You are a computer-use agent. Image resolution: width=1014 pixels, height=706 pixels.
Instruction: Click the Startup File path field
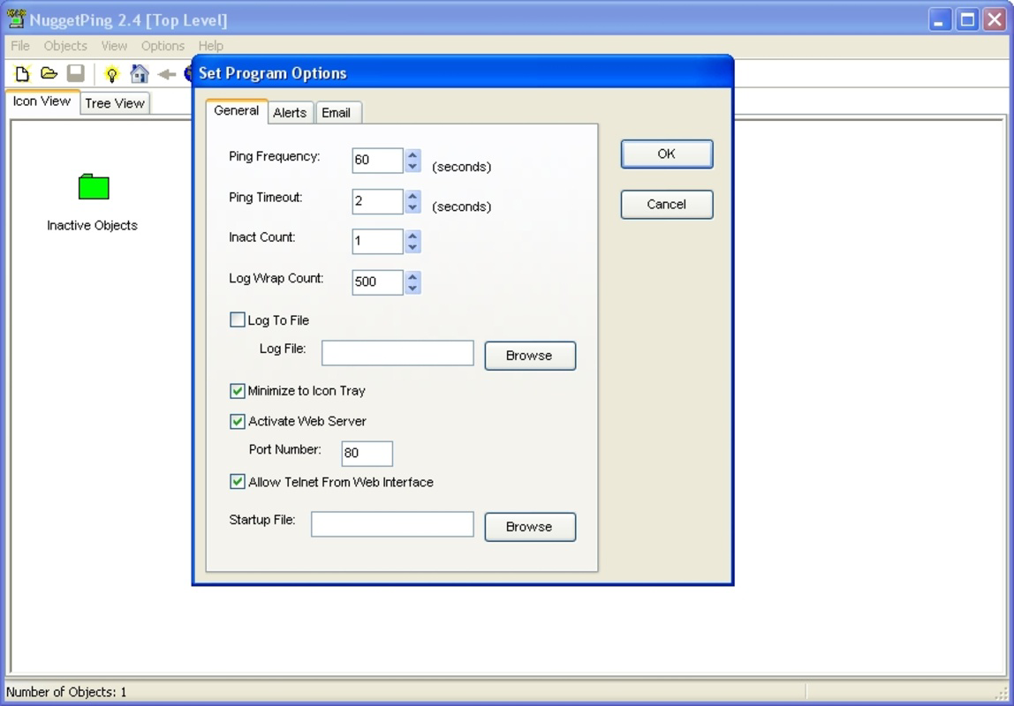point(392,524)
